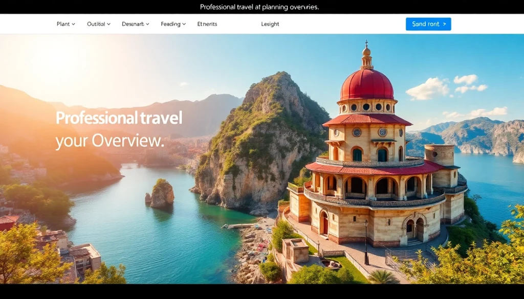Viewport: 524px width, 299px height.
Task: Click the red dome of the building
Action: point(366,85)
